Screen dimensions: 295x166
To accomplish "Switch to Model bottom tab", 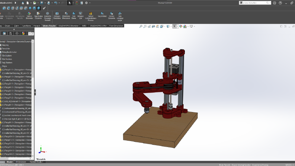I will click(9, 162).
